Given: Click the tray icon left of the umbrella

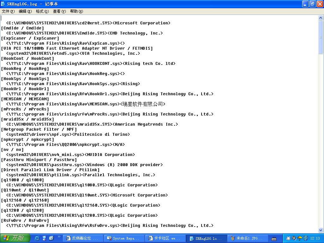Looking at the screenshot, I should click(x=294, y=239).
